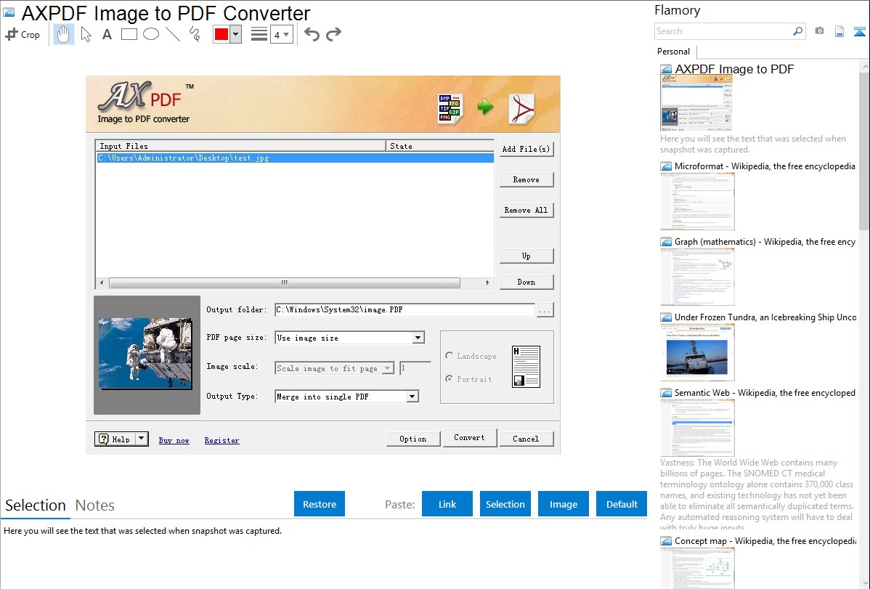This screenshot has height=589, width=870.
Task: Follow the Buy now link
Action: (x=174, y=440)
